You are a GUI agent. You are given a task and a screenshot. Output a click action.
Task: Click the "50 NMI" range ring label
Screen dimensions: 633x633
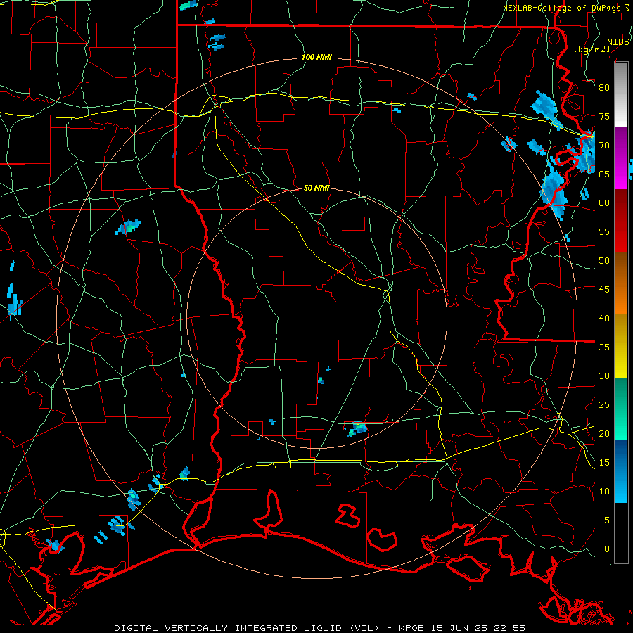click(316, 188)
